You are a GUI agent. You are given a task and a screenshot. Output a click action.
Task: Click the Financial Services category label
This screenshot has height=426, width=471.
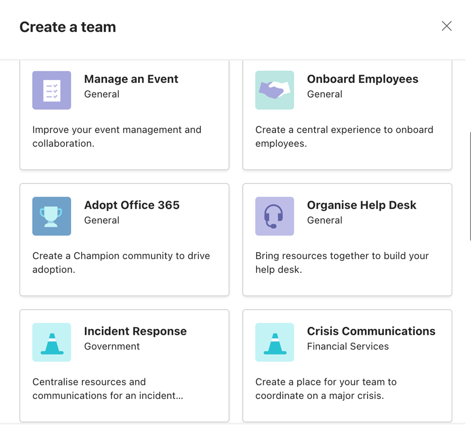pos(348,346)
